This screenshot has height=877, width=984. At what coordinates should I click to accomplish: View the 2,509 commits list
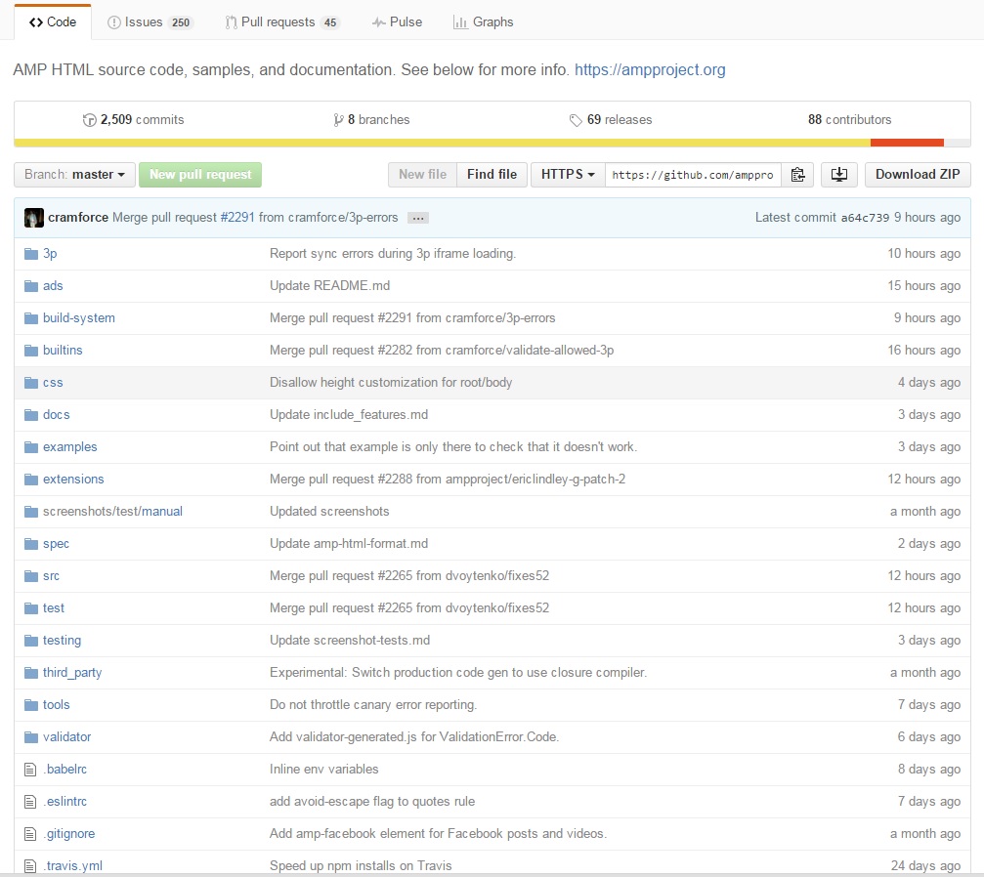click(x=134, y=120)
